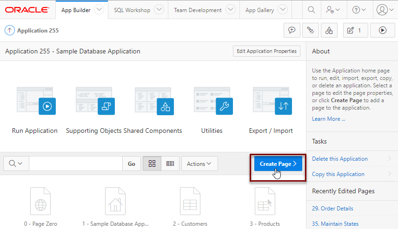
Task: Click the 0 - Page Zero label
Action: click(x=40, y=224)
